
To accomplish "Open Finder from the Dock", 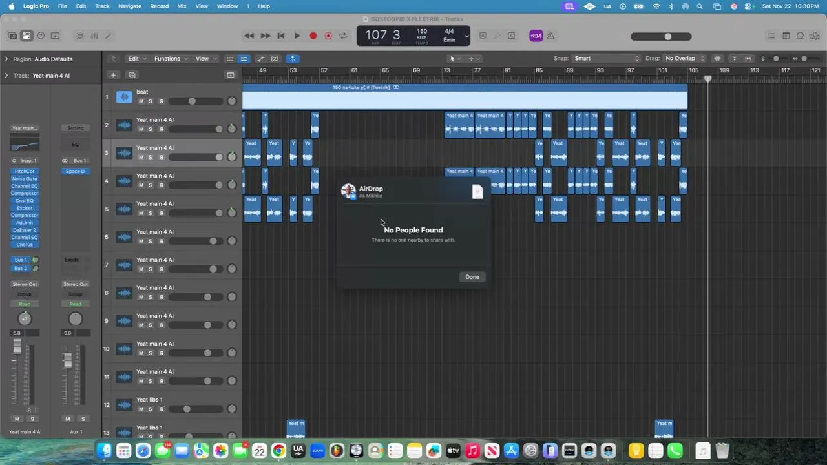I will tap(105, 450).
